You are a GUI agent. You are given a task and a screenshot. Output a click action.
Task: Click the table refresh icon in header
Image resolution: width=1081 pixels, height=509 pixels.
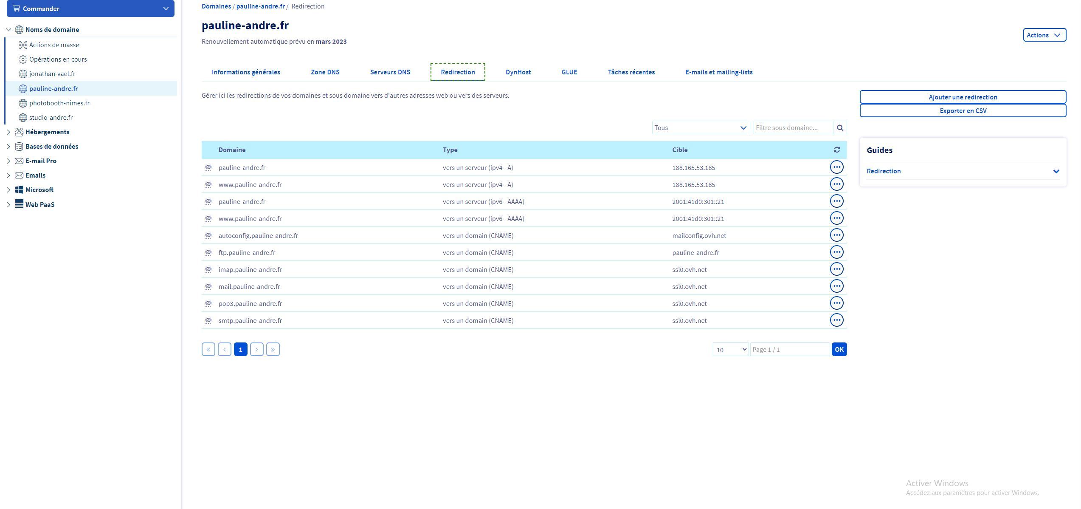tap(836, 150)
